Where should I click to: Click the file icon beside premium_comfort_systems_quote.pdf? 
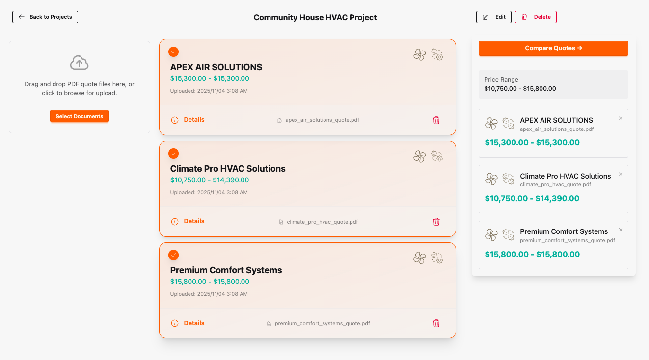269,323
